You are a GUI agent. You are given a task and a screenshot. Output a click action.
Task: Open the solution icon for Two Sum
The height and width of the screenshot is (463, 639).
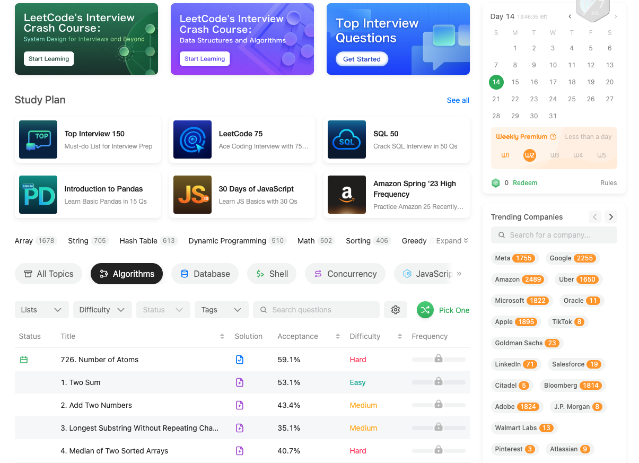240,382
